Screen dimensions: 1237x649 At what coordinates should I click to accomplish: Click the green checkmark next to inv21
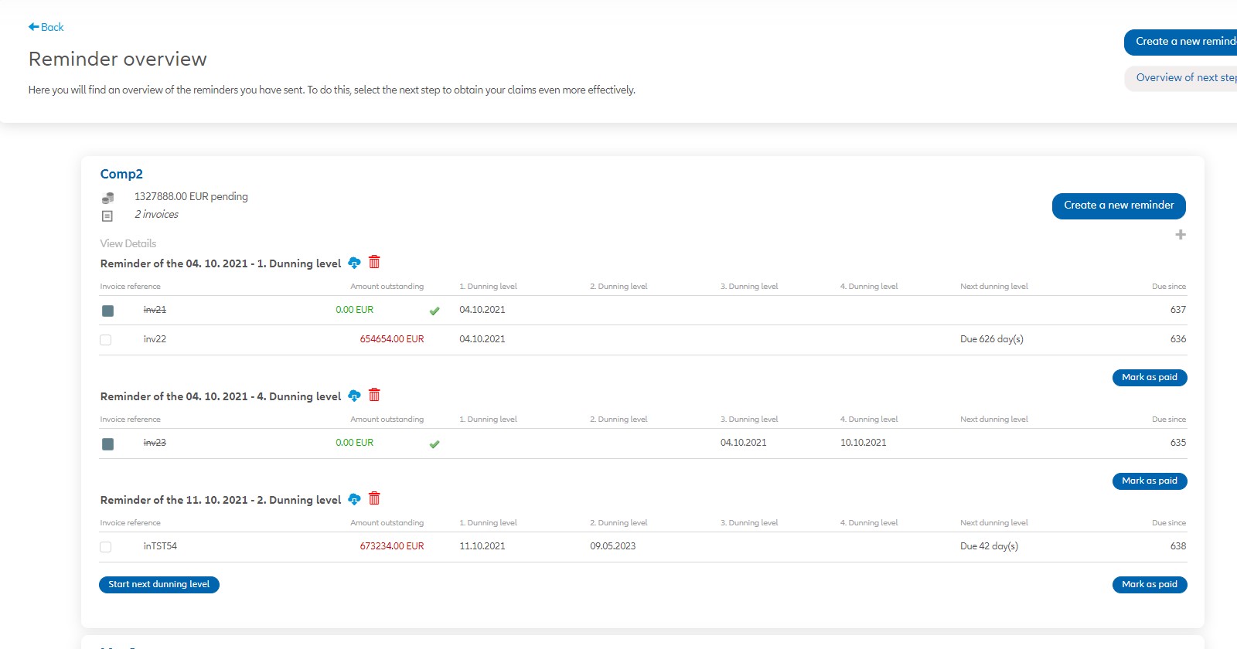coord(434,311)
